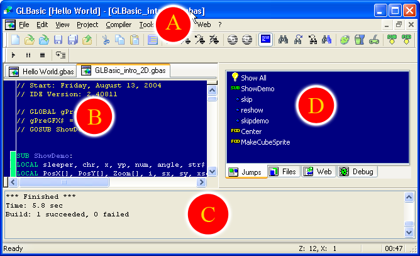
Task: Switch to the Hello World.gbas tab
Action: coord(41,72)
